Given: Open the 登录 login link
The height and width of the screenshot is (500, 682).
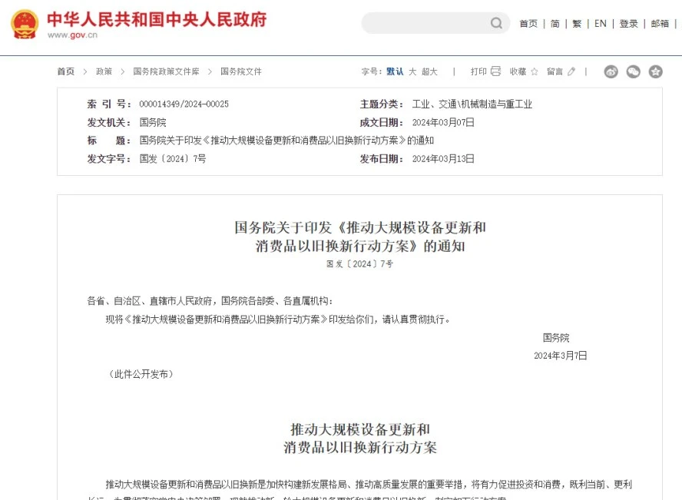Looking at the screenshot, I should [628, 24].
